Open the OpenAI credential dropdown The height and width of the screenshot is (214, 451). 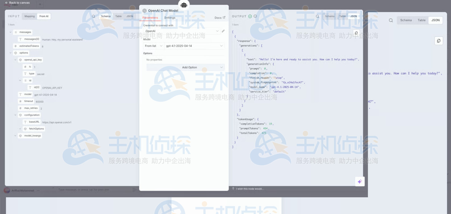click(182, 31)
